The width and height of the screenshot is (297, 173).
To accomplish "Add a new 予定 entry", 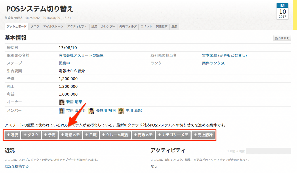I will [x=50, y=135].
